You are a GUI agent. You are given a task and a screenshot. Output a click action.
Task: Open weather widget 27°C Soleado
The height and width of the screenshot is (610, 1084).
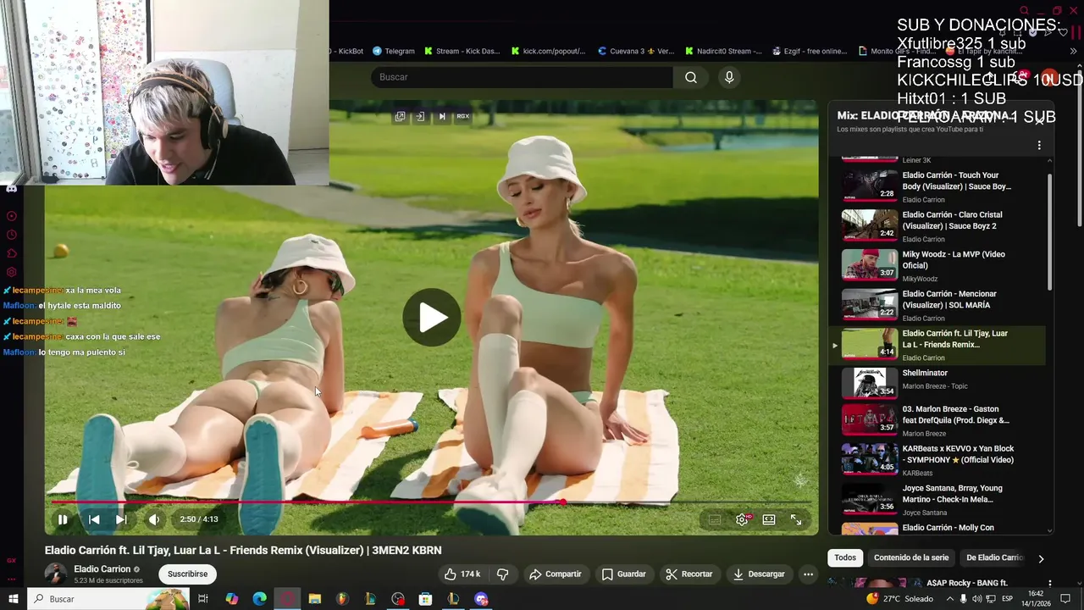tap(899, 599)
